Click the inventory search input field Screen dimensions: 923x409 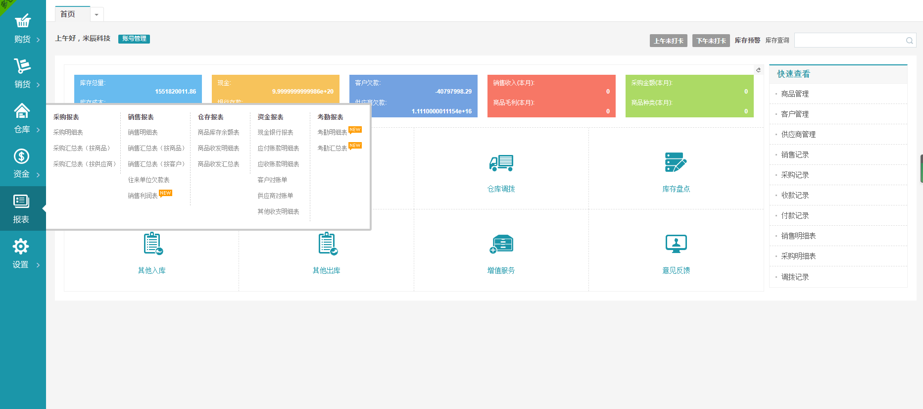click(849, 41)
